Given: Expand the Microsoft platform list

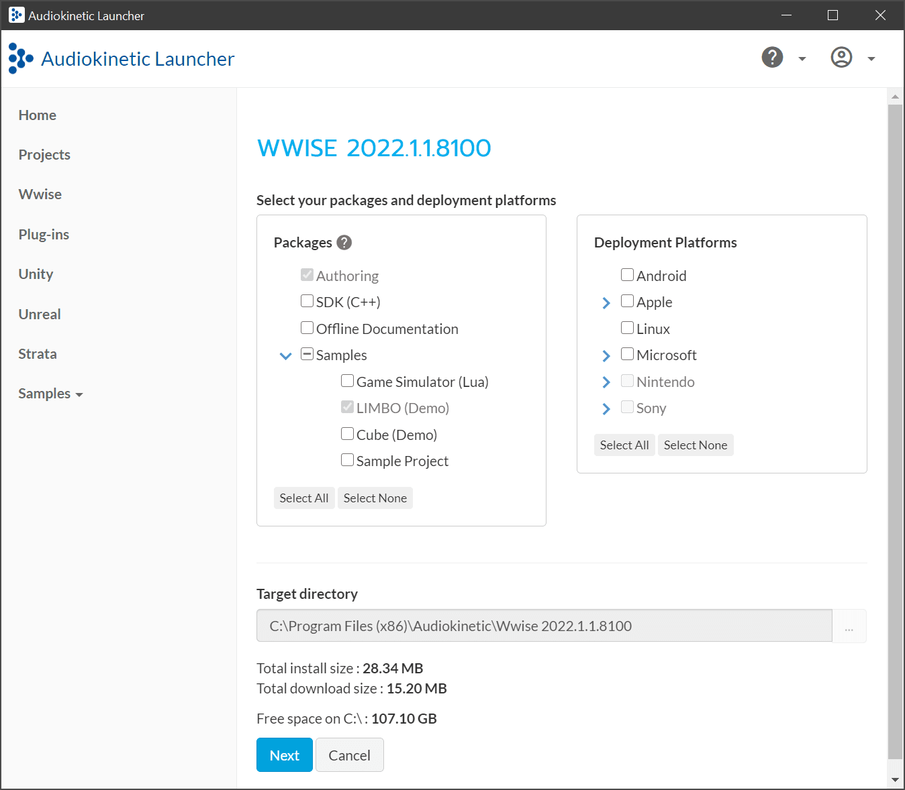Looking at the screenshot, I should [x=606, y=355].
